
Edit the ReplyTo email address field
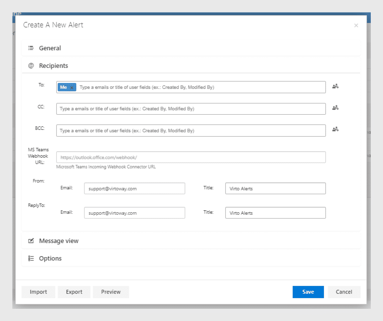(x=134, y=213)
